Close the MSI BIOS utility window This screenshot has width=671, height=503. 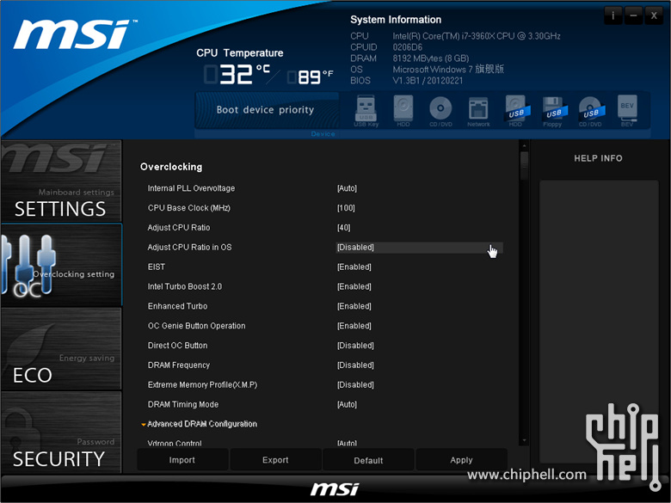click(654, 15)
